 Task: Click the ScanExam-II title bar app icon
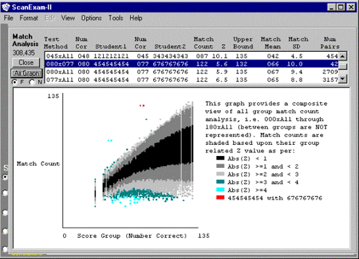pyautogui.click(x=5, y=7)
